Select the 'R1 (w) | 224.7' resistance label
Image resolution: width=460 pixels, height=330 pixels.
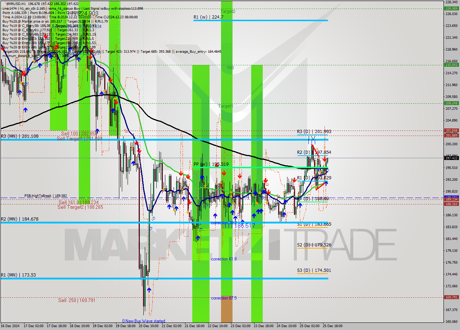pyautogui.click(x=208, y=17)
